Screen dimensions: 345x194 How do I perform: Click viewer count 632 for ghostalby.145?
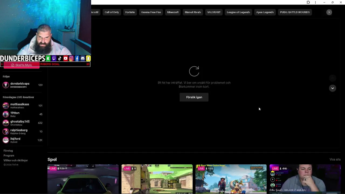tap(40, 123)
